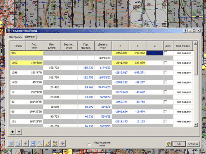The width and height of the screenshot is (206, 154).
Task: Click the traverse nodes diagram icon
Action: [62, 144]
